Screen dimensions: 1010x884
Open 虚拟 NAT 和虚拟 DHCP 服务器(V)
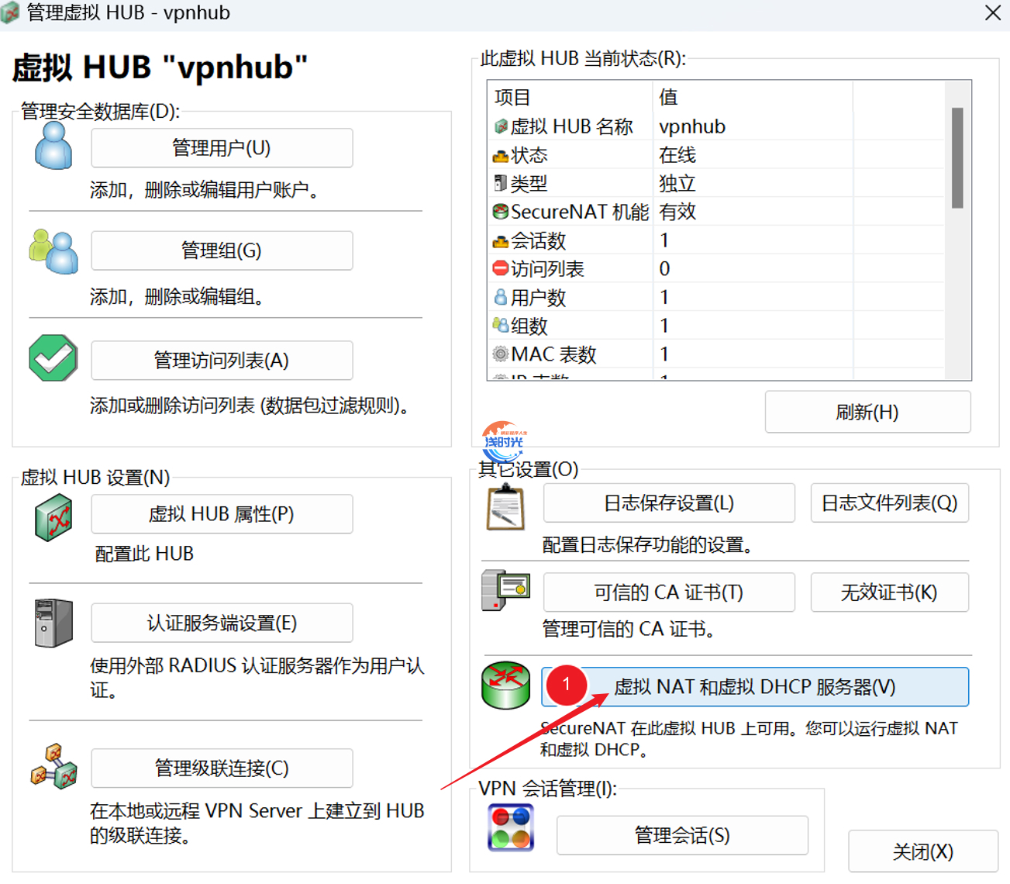coord(754,687)
